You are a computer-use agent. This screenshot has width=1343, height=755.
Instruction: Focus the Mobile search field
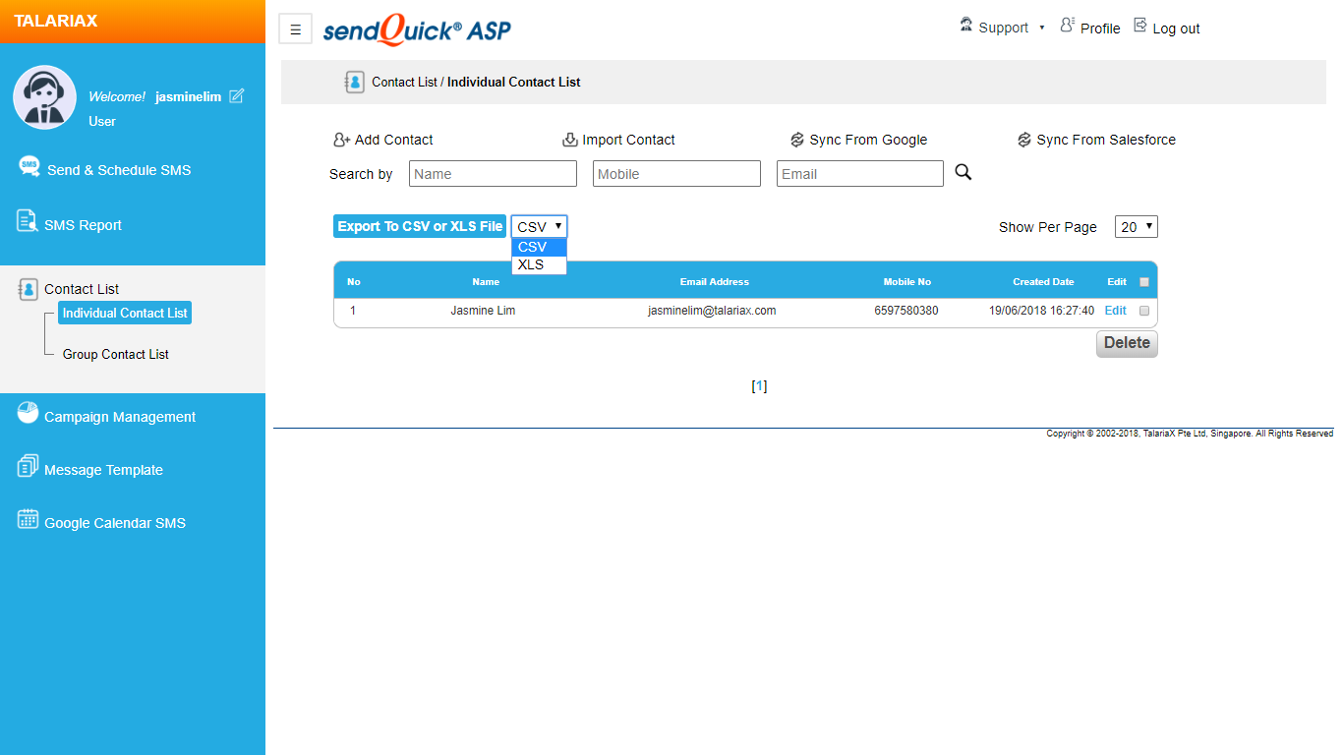click(x=676, y=174)
